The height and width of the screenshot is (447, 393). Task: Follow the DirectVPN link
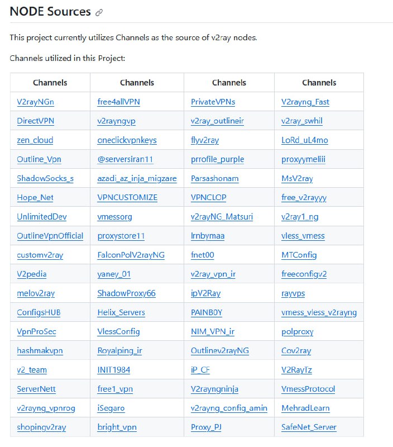tap(35, 121)
